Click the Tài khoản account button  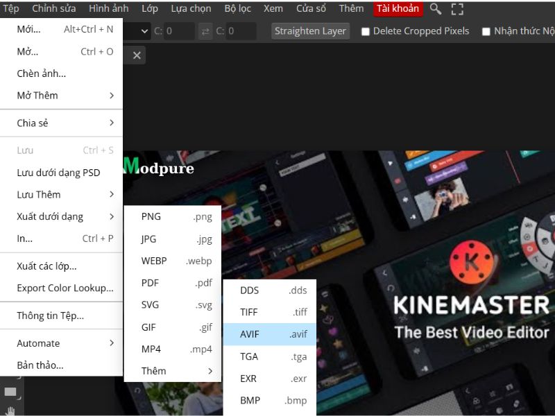(x=398, y=8)
